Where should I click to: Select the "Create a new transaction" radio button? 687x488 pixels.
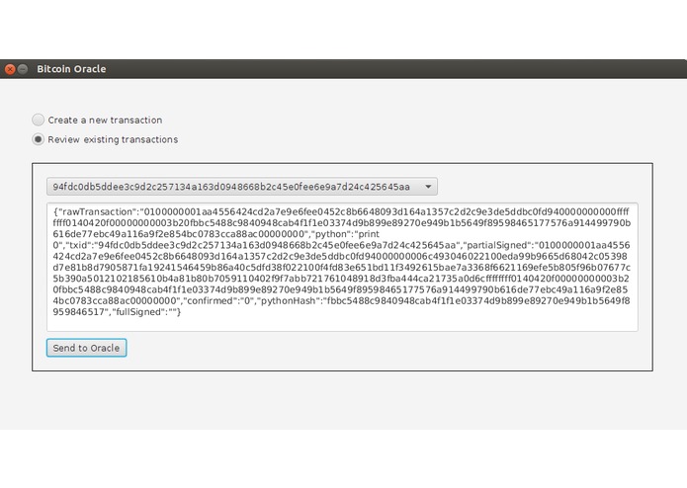point(39,120)
